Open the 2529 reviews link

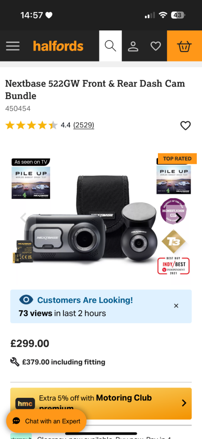coord(83,125)
